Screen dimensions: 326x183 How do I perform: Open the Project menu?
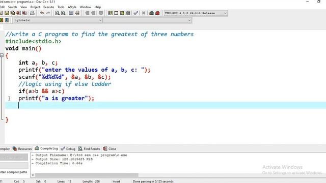[x=35, y=7]
